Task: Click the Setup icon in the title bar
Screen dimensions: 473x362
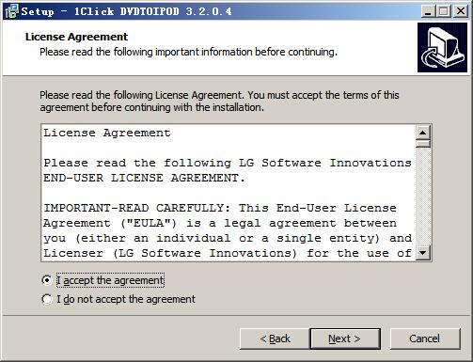Action: [x=12, y=11]
